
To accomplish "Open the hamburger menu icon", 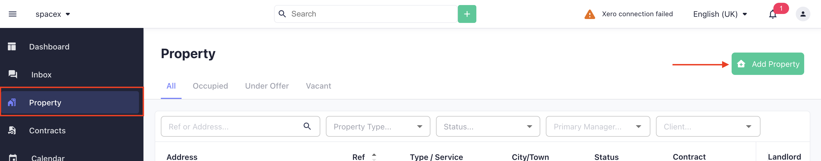I will [12, 14].
